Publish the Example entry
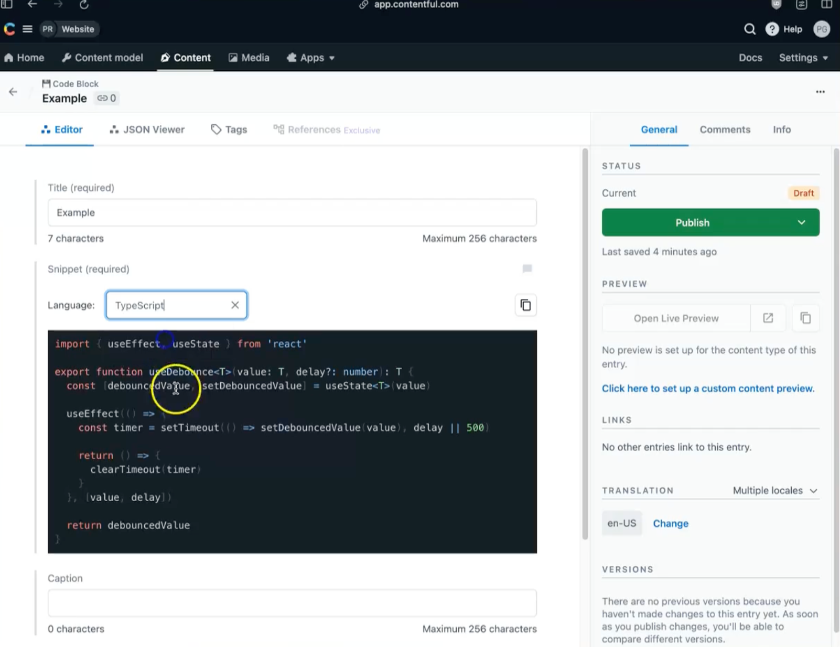 point(692,222)
